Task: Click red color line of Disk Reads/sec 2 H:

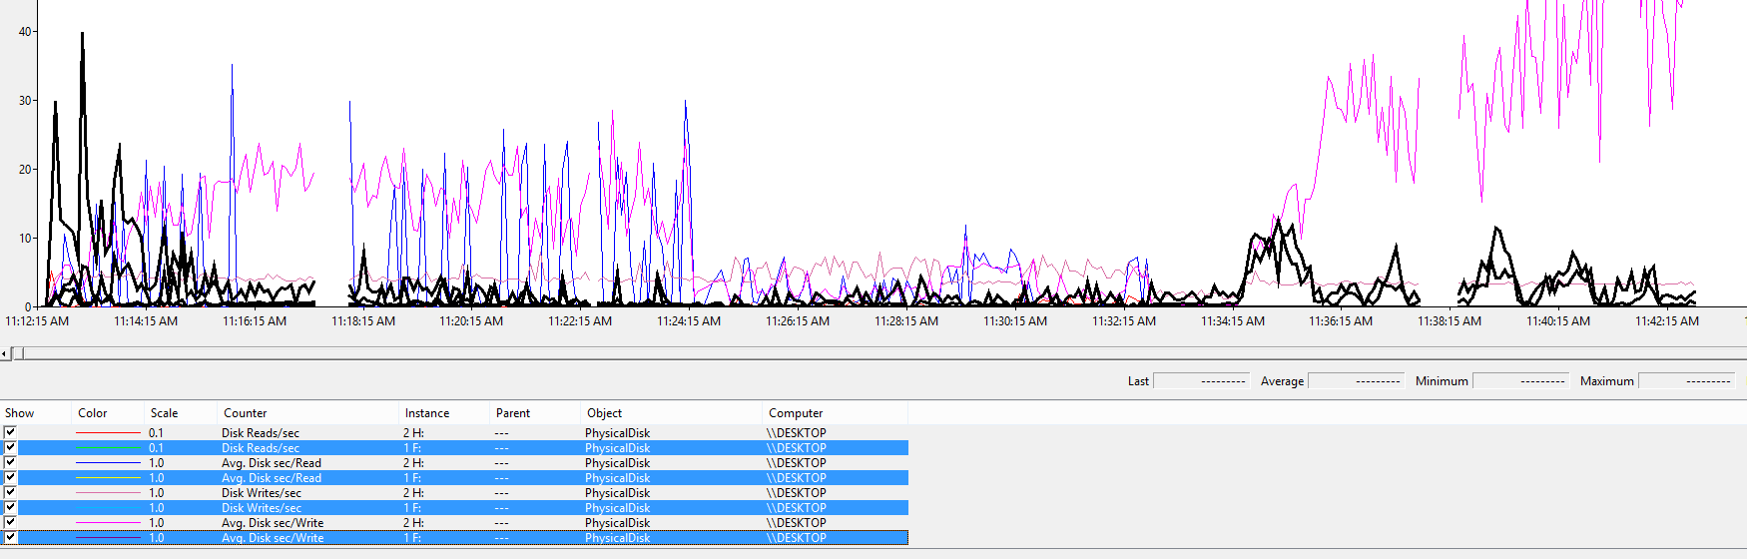Action: 108,433
